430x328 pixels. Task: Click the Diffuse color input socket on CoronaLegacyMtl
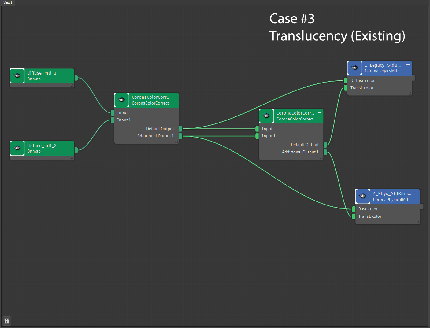tap(345, 81)
